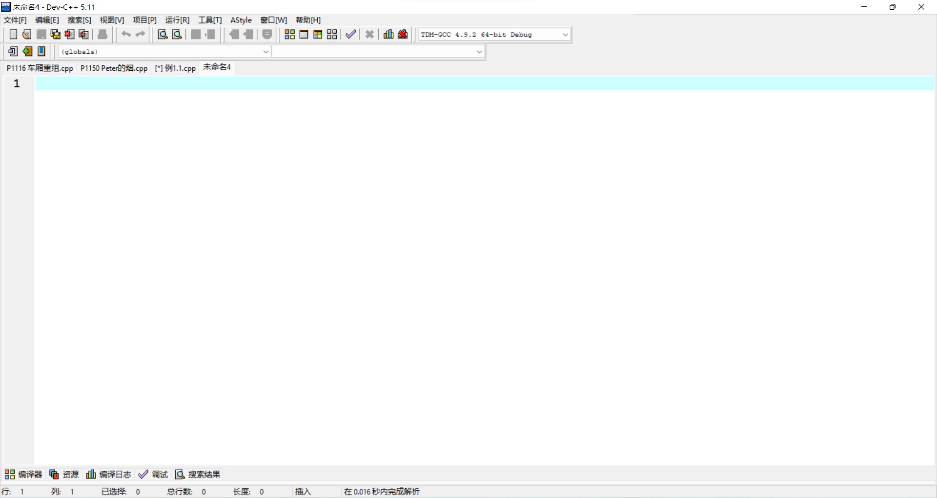Open the 搜索[S] menu
The height and width of the screenshot is (498, 937).
pos(79,20)
